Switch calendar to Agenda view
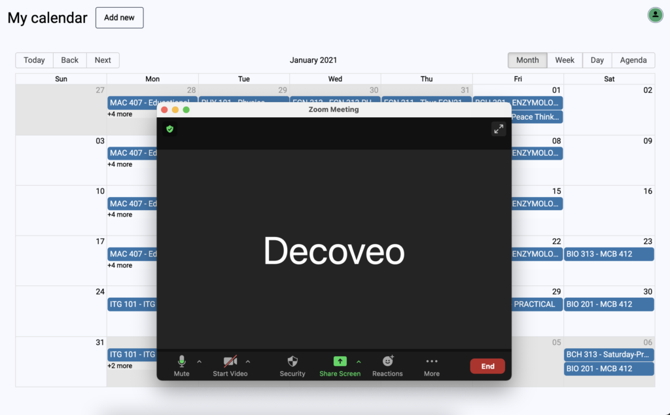This screenshot has height=415, width=670. click(633, 60)
